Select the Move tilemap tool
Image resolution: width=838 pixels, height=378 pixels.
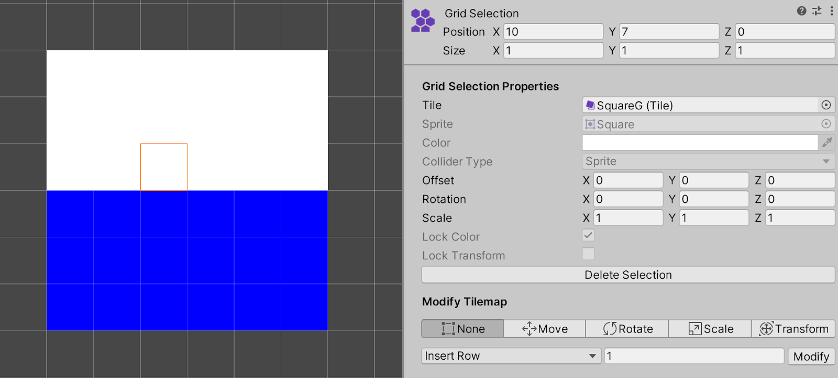coord(545,329)
